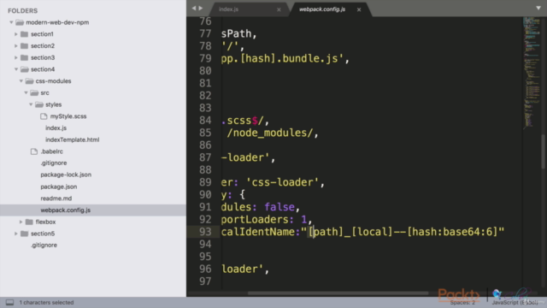Click the FOLDERS sidebar heading
547x308 pixels.
(23, 11)
